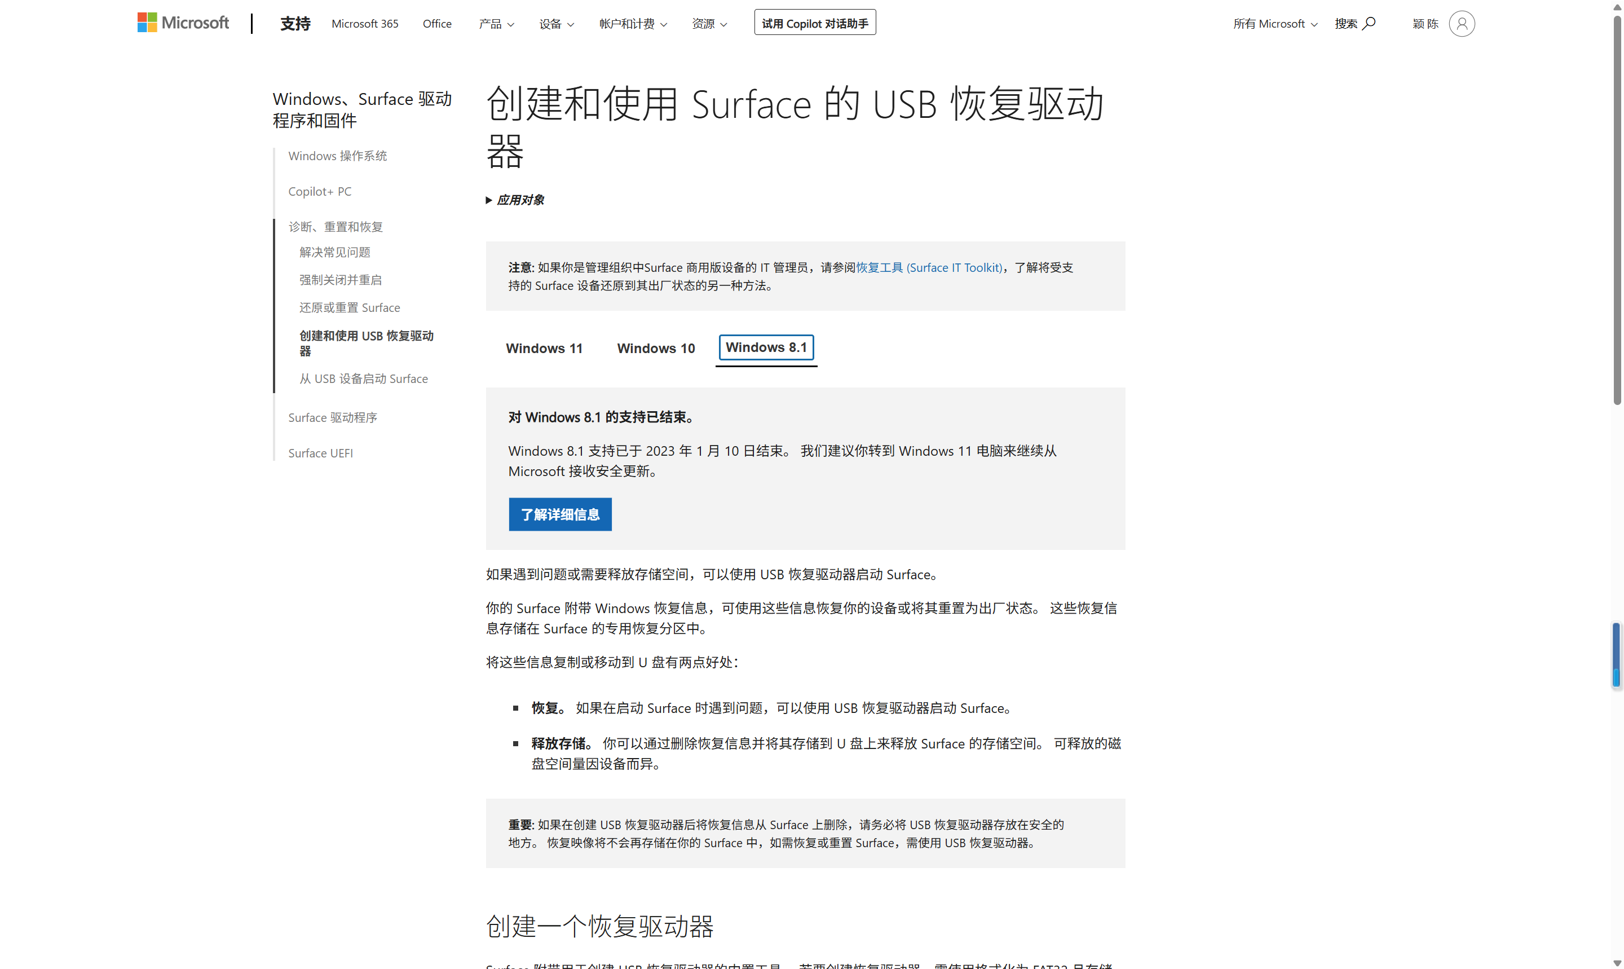This screenshot has width=1624, height=969.
Task: Expand the 应用对象 disclosure triangle
Action: coord(489,200)
